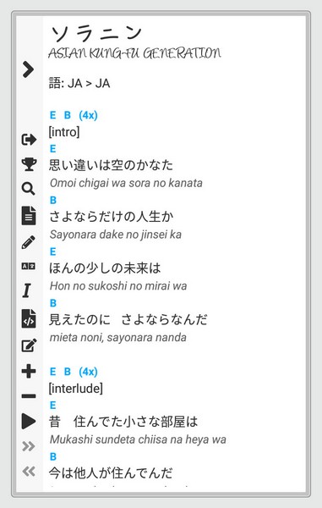This screenshot has height=508, width=322.
Task: Click artist name ASIAN KUNG-FU GENERATION
Action: pos(134,53)
